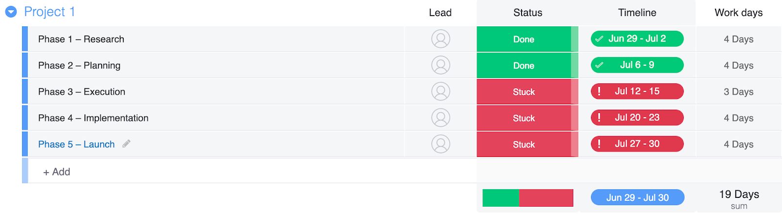Click exclamation icon on Jul 12 - 15 timeline
Viewport: 782px width, 214px height.
click(x=599, y=91)
